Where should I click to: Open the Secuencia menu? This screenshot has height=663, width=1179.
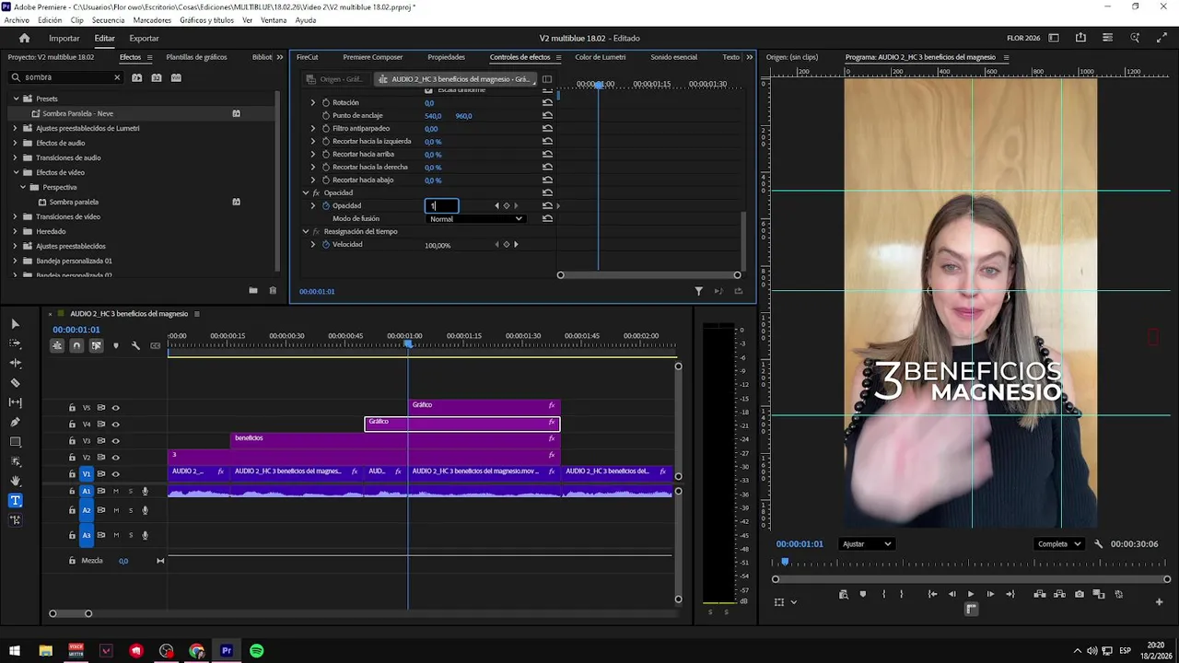click(x=109, y=20)
